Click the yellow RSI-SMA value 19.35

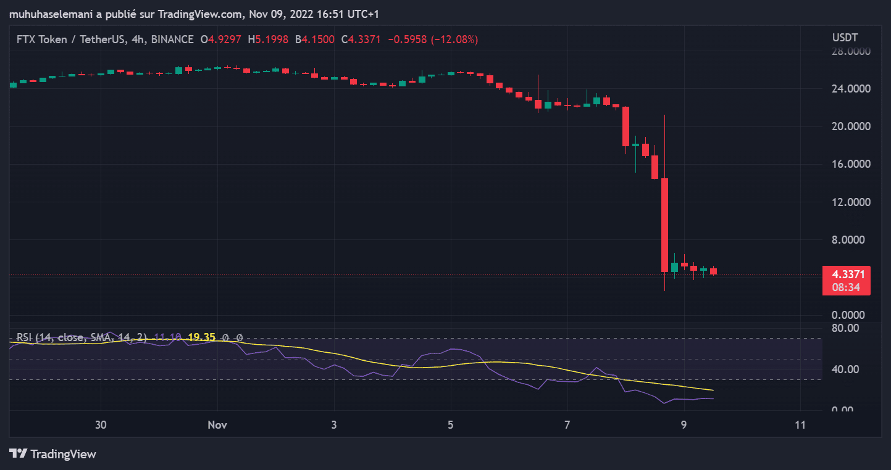coord(201,337)
